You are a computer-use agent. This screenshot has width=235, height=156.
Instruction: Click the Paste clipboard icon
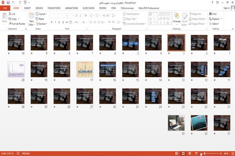pos(4,16)
